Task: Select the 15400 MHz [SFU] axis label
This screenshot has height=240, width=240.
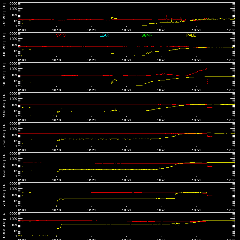Action: point(4,225)
